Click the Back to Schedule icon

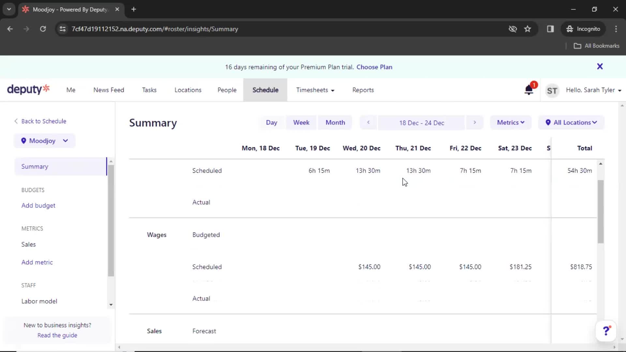coord(16,121)
